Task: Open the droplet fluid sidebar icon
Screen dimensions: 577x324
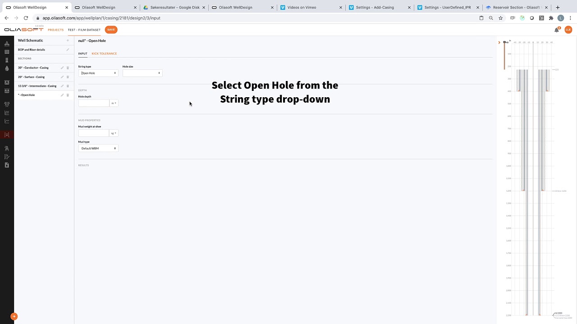Action: click(x=7, y=68)
